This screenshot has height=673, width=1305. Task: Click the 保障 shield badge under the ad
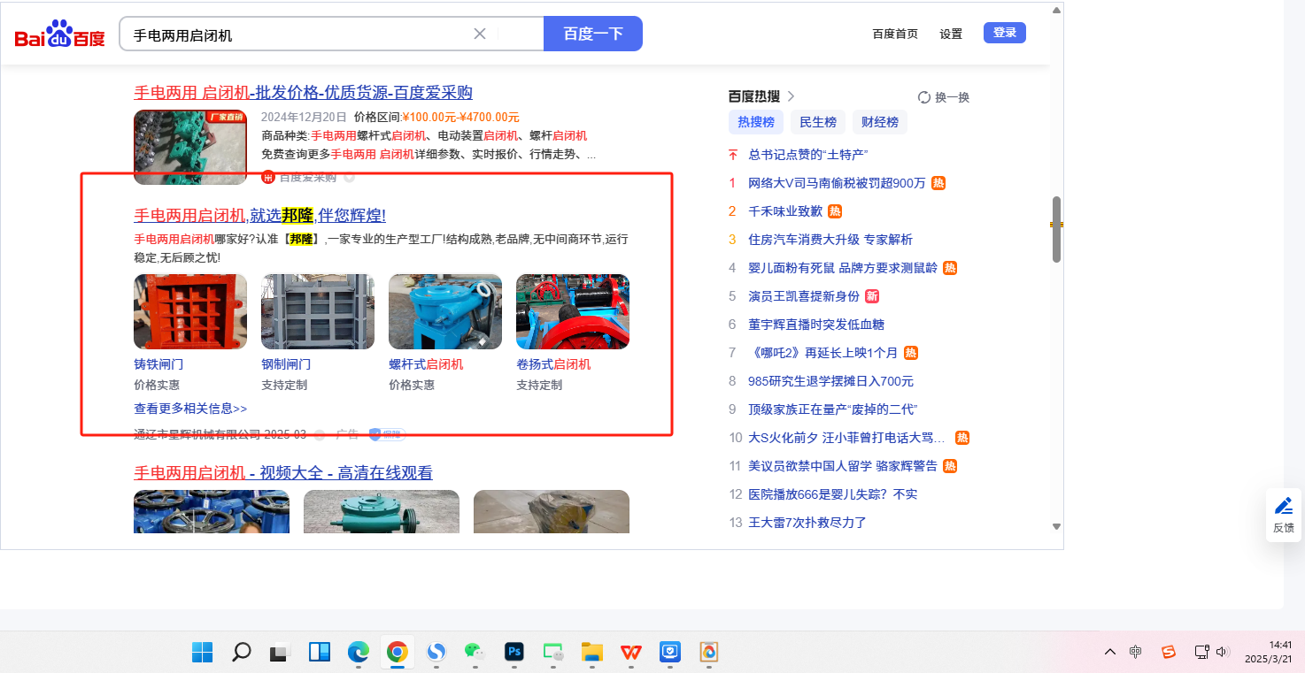[387, 434]
